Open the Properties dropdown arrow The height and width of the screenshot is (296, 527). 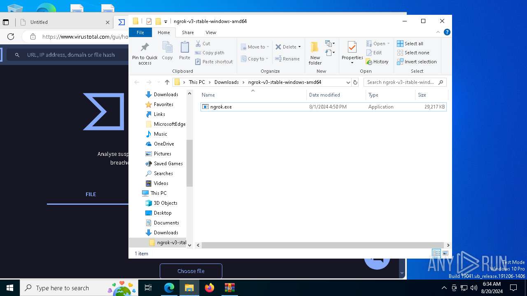[x=352, y=63]
